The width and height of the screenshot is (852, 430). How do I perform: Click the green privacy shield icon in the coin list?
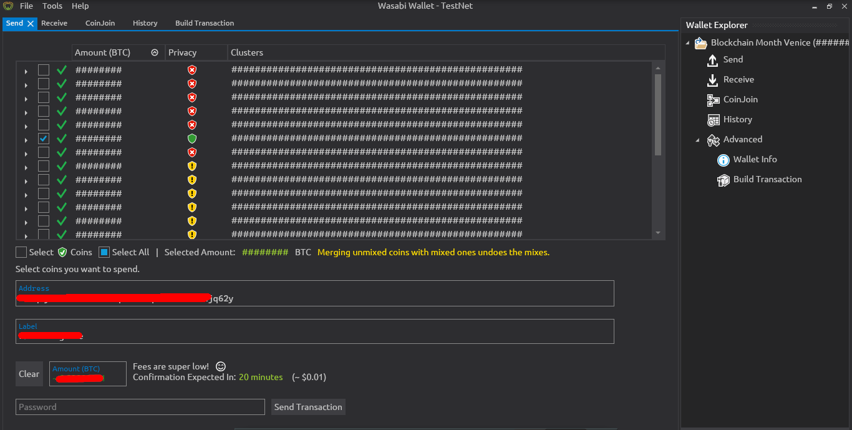pos(192,139)
